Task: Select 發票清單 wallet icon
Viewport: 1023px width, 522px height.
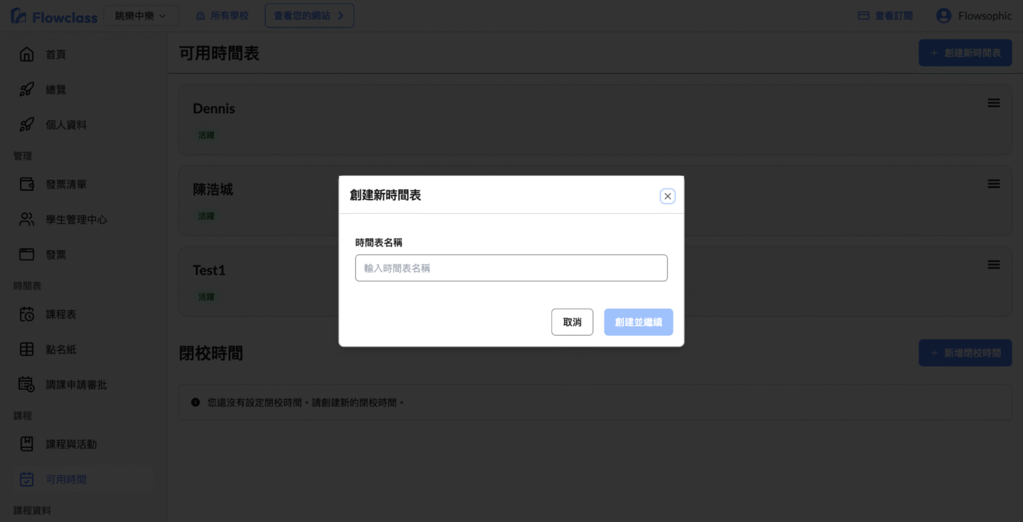Action: (x=26, y=185)
